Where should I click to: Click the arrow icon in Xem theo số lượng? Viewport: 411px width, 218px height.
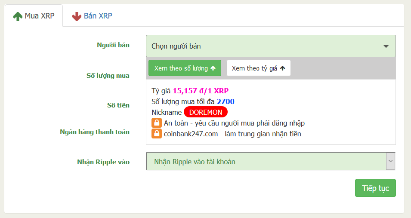pyautogui.click(x=213, y=68)
